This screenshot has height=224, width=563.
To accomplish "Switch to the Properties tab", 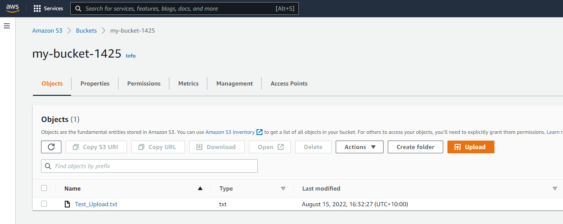I will 95,83.
